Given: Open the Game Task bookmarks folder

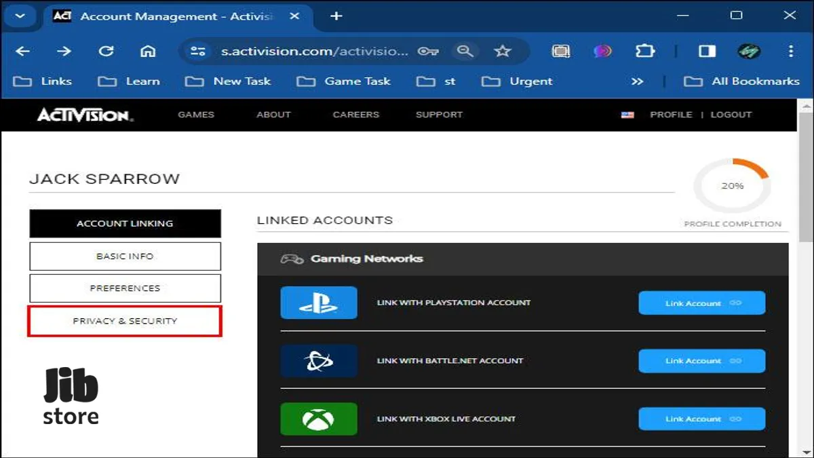Looking at the screenshot, I should click(344, 81).
